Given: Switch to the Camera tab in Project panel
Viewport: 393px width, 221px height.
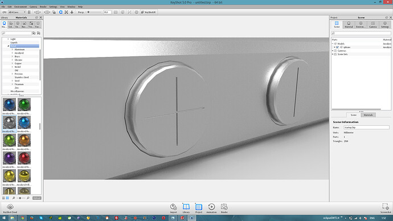Looking at the screenshot, I should tap(373, 24).
